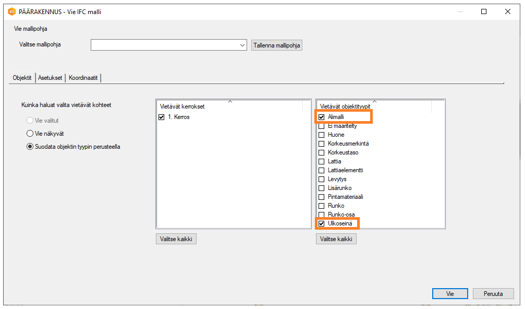This screenshot has width=525, height=309.
Task: Click the Vietävät kerrokset column header
Action: [229, 106]
